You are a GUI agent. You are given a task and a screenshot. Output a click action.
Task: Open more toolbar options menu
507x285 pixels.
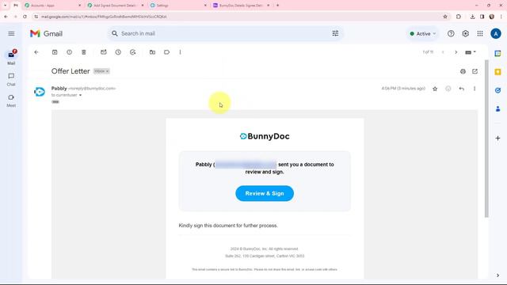point(180,52)
